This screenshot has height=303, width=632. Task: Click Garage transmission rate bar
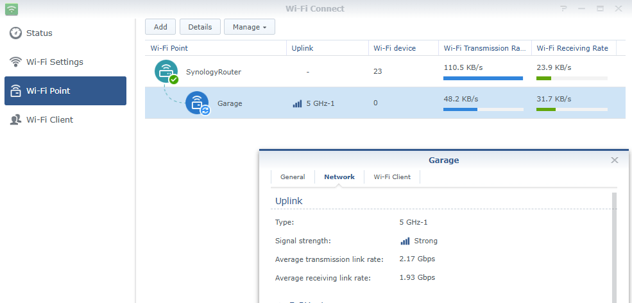tap(483, 109)
